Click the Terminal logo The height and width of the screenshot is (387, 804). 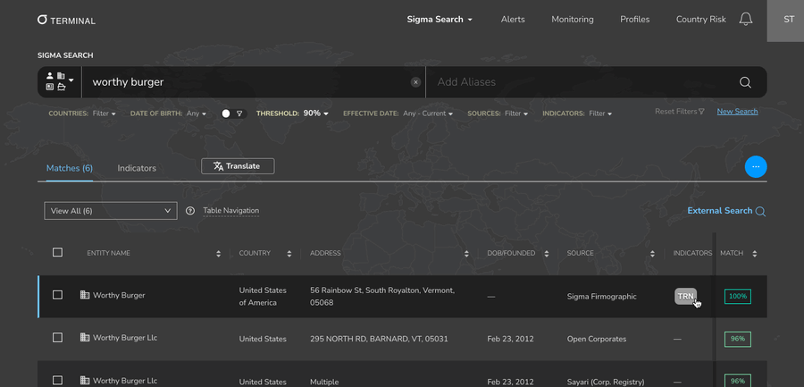click(66, 20)
